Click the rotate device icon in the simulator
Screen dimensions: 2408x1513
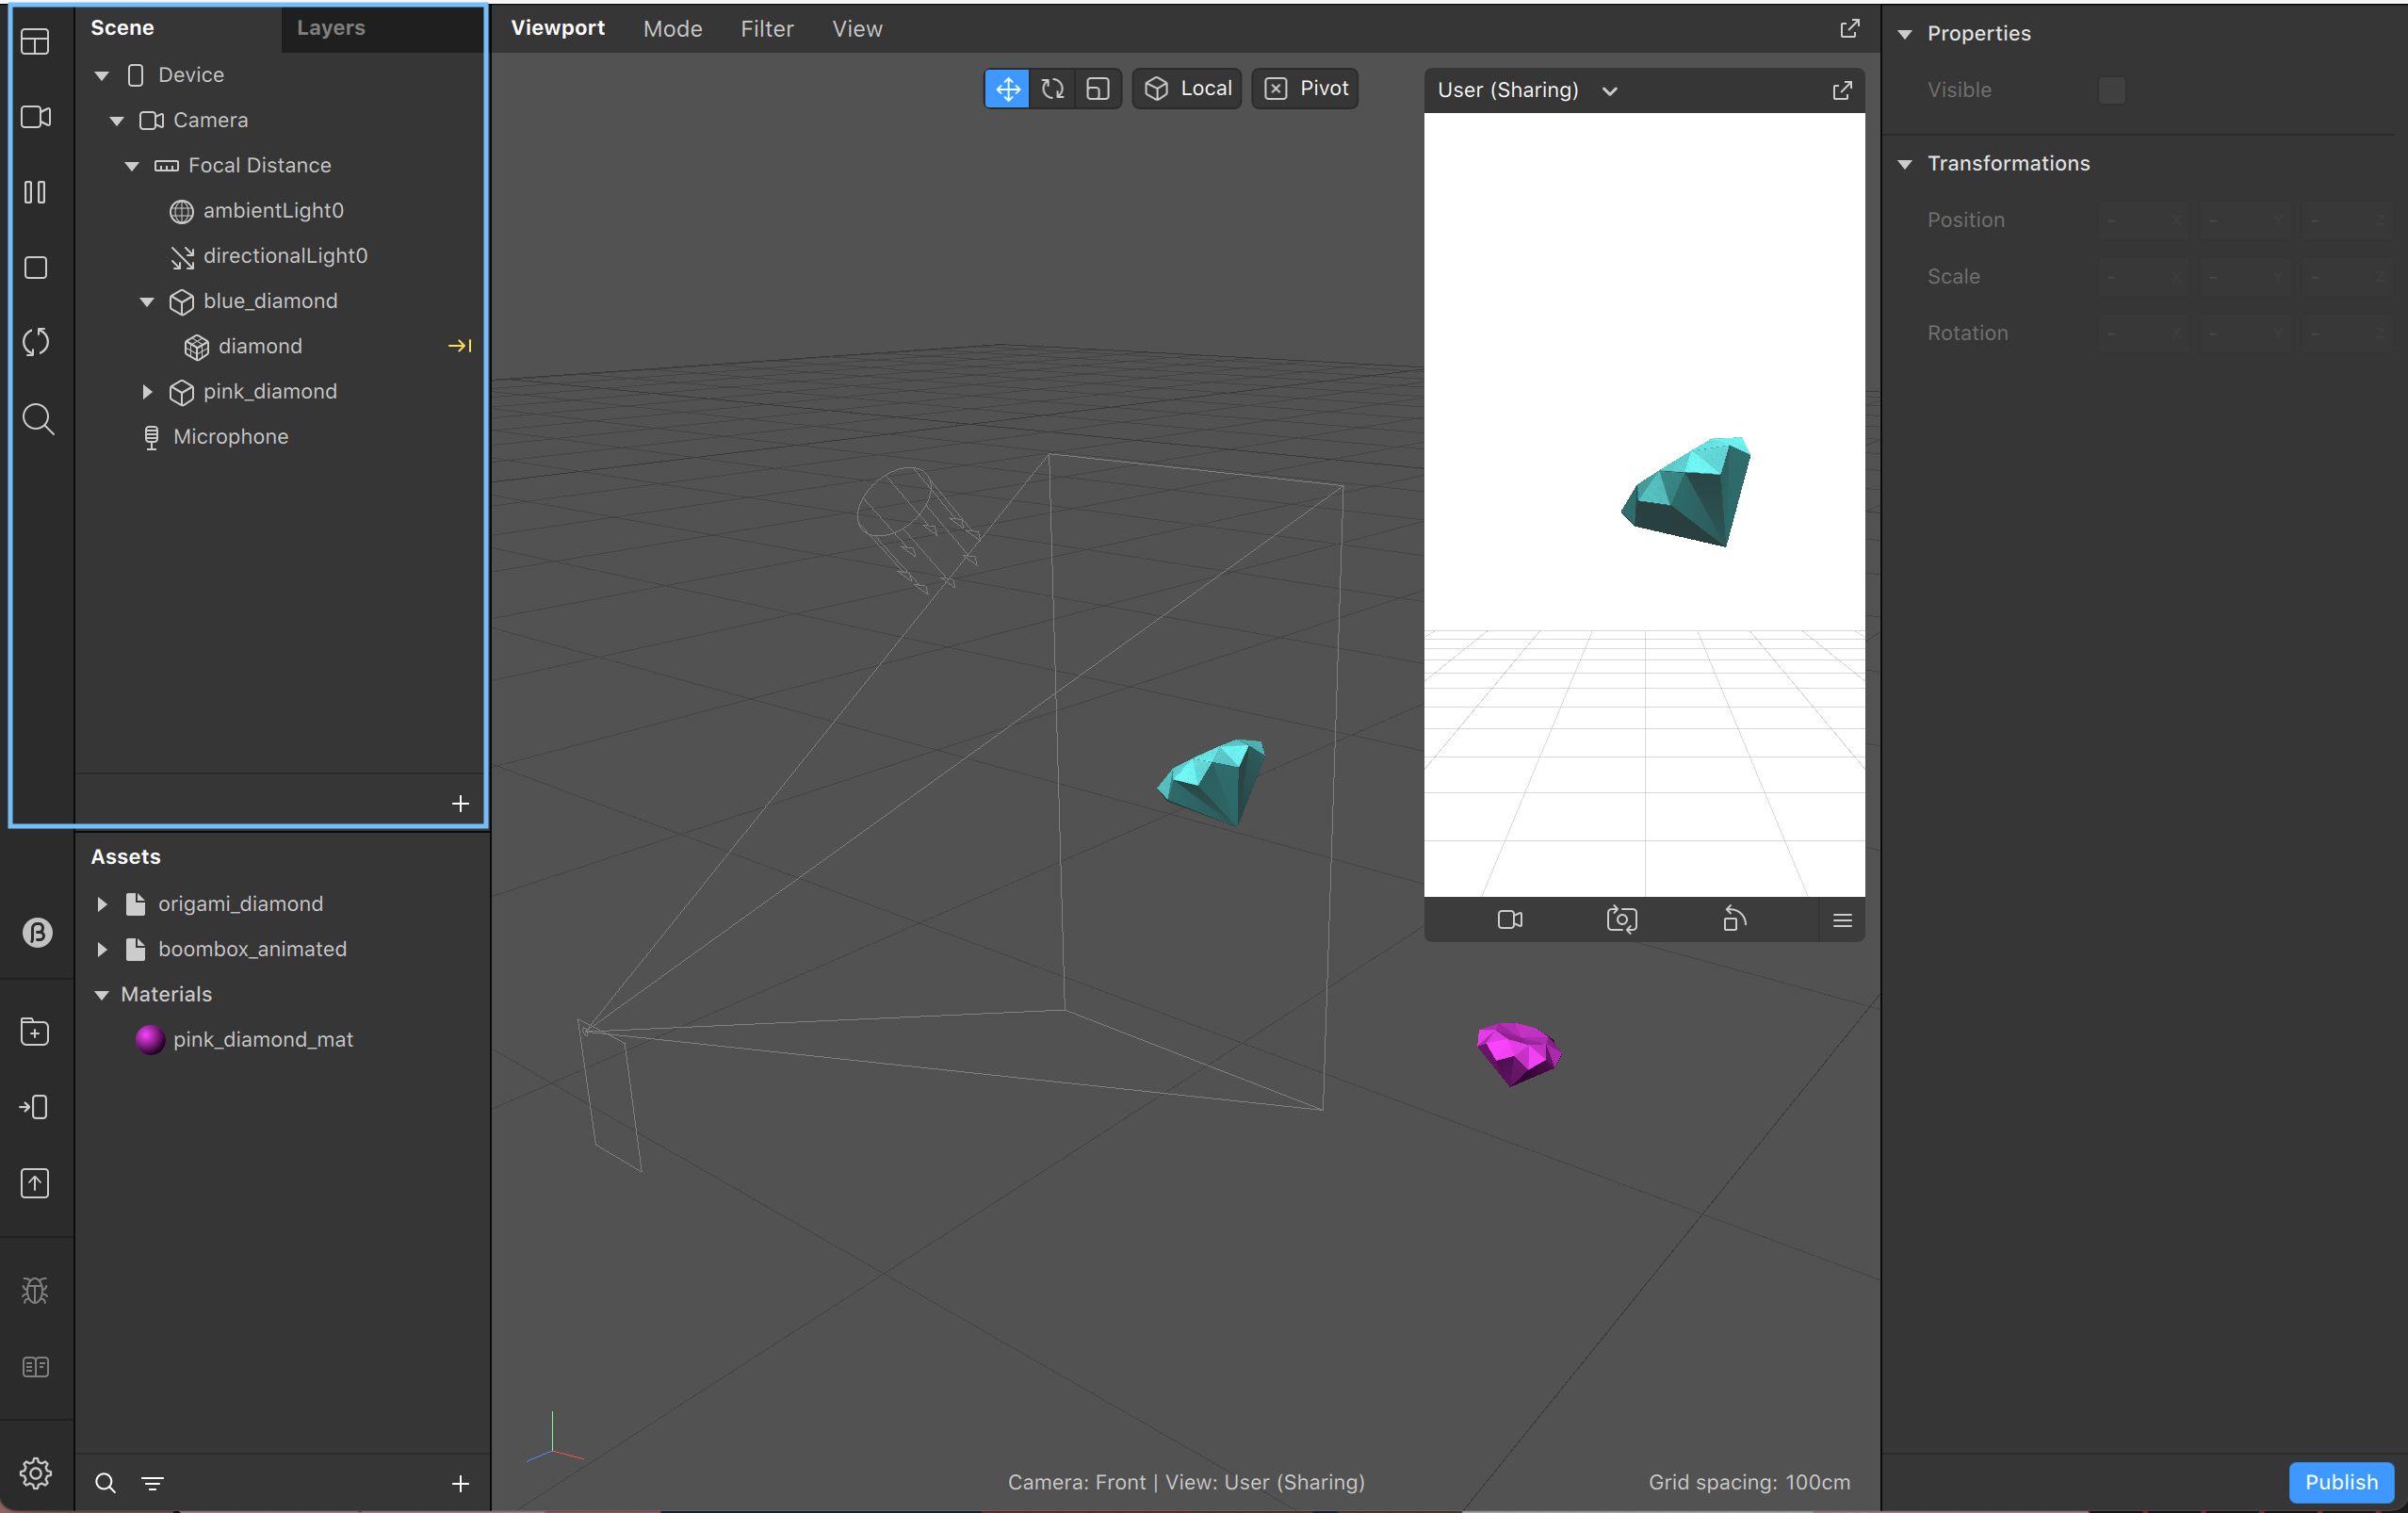click(x=1734, y=919)
